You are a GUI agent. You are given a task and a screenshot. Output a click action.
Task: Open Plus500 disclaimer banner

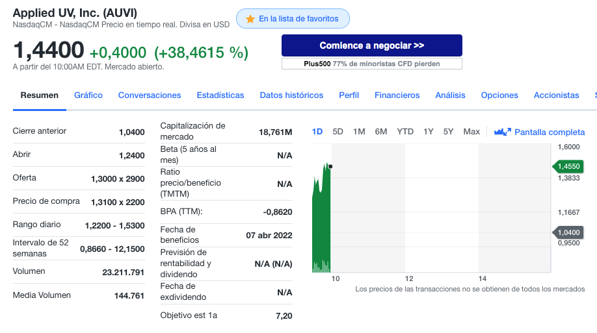coord(372,64)
